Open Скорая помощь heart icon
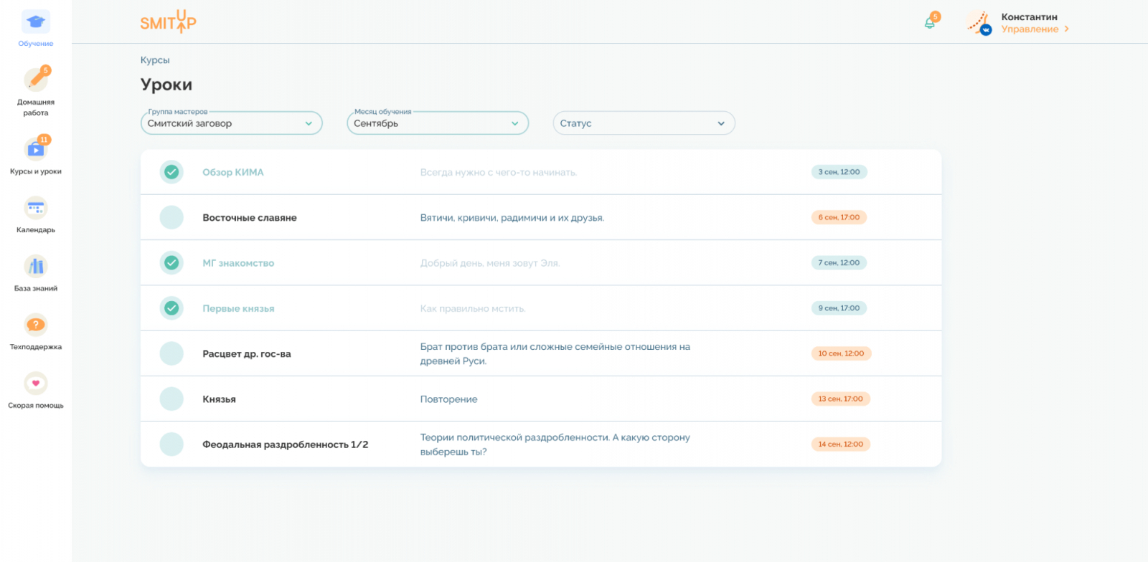This screenshot has height=562, width=1148. [x=36, y=384]
